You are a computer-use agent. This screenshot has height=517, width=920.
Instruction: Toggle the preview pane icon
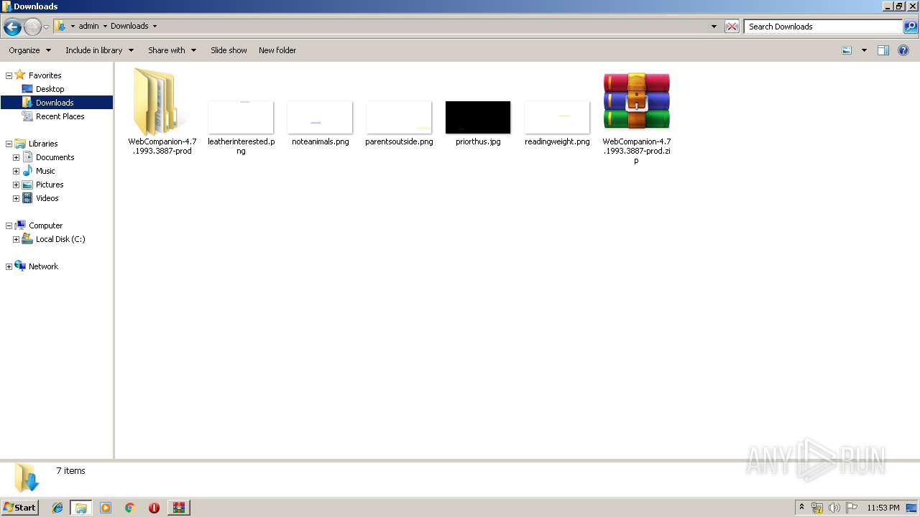pos(883,50)
